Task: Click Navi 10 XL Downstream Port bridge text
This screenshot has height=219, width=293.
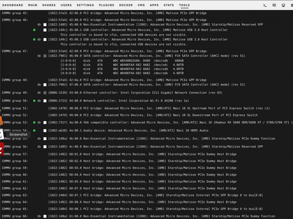Action: [x=153, y=115]
